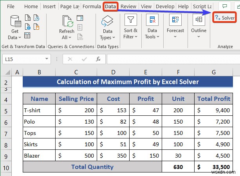Select the 'Tops' cell
Image resolution: width=240 pixels, height=176 pixels.
click(39, 133)
